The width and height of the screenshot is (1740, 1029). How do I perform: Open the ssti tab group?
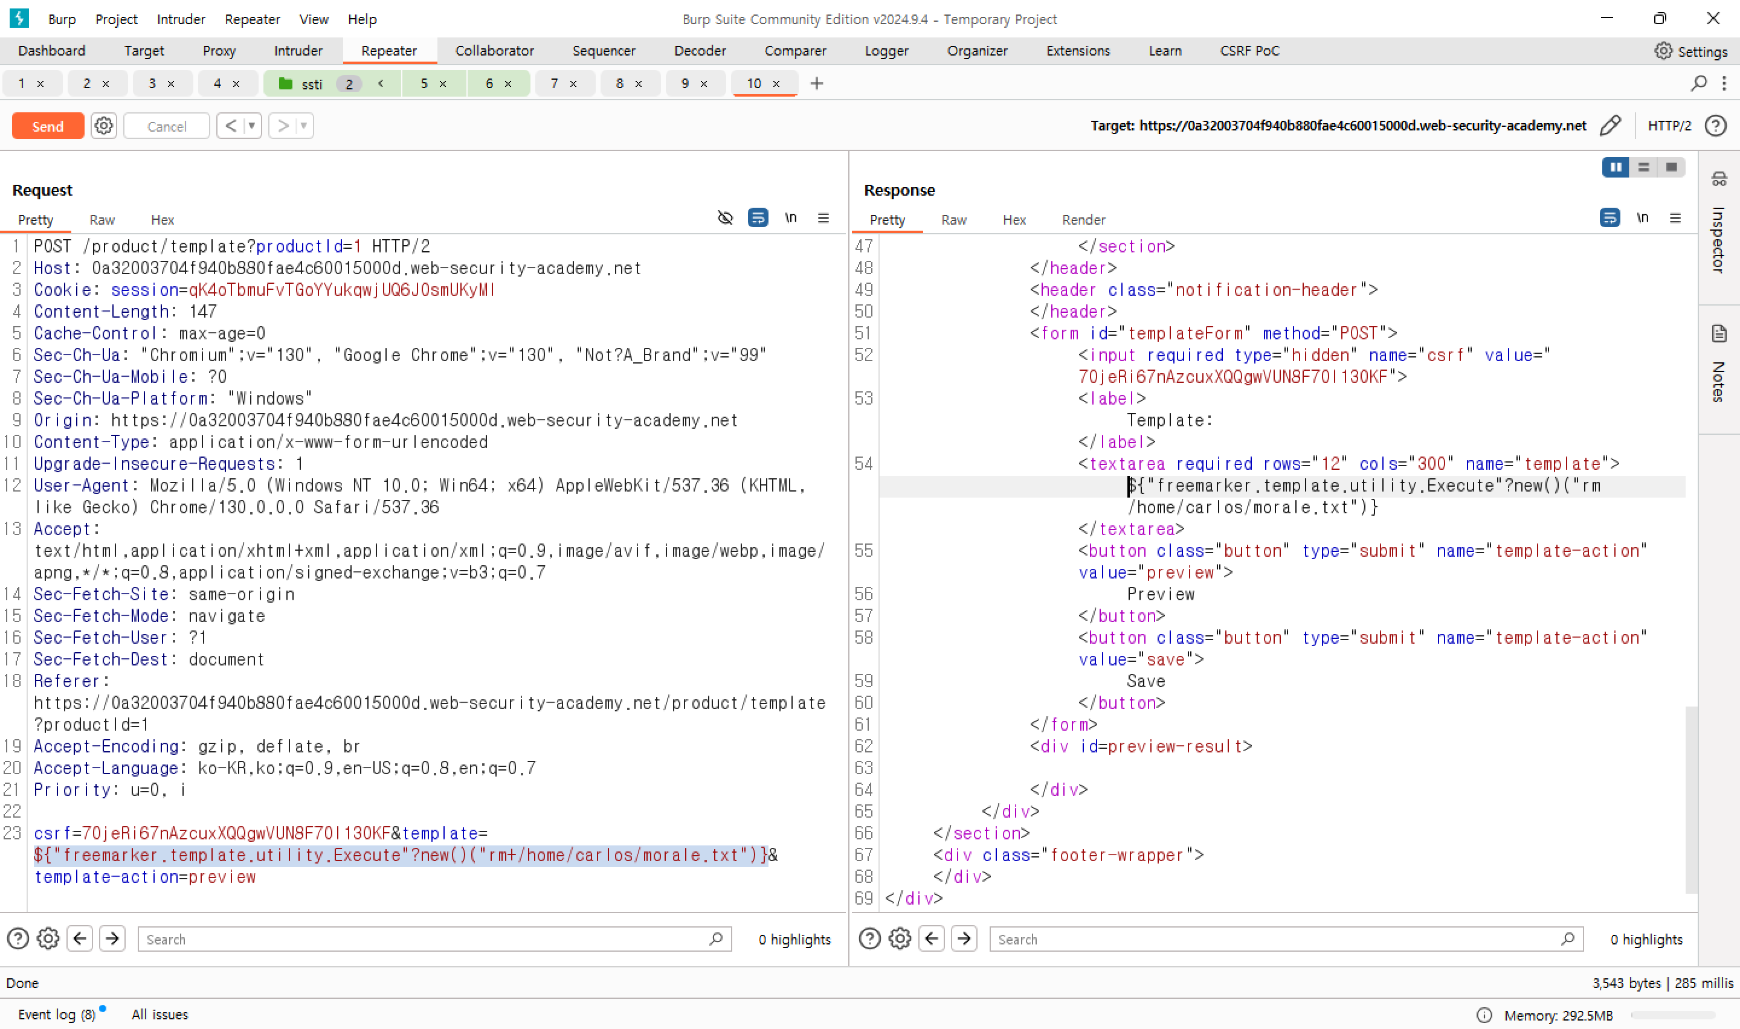pyautogui.click(x=311, y=84)
